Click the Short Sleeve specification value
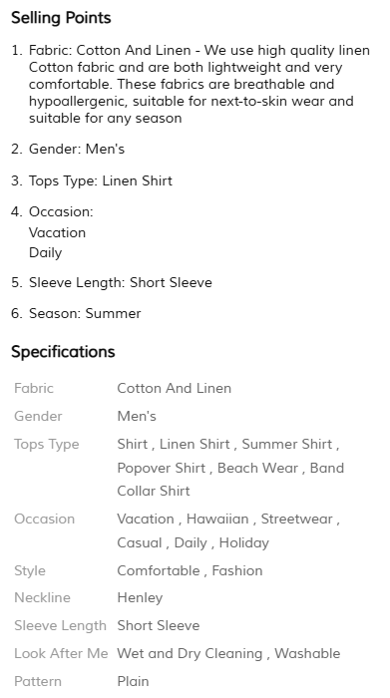Image resolution: width=390 pixels, height=698 pixels. (158, 625)
